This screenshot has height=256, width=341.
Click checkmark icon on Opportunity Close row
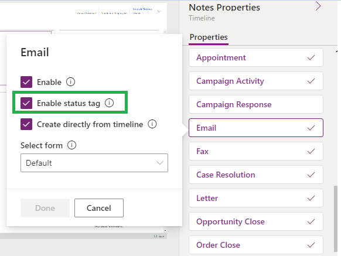coord(311,221)
